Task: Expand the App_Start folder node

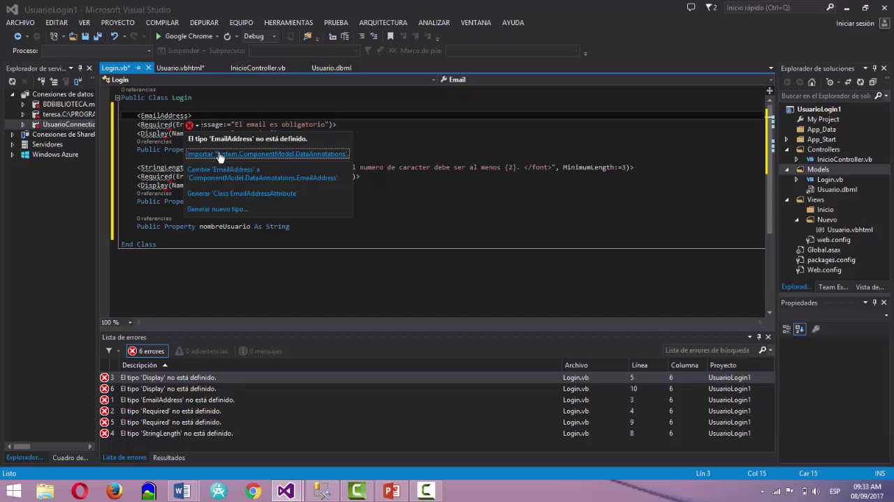Action: point(786,139)
